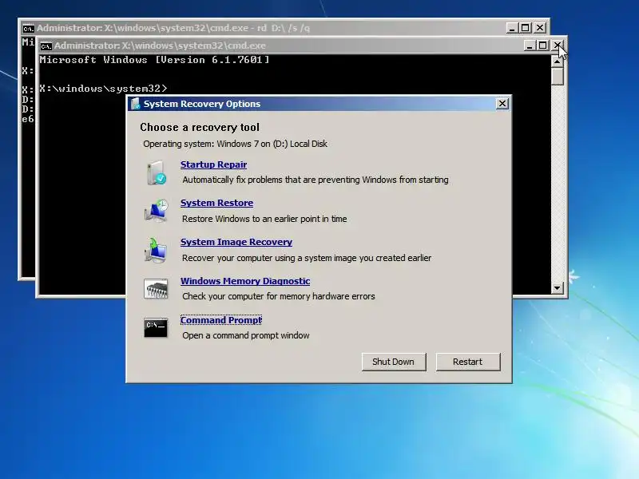Maximize the background rd D:\ cmd window
639x479 pixels.
(x=526, y=28)
